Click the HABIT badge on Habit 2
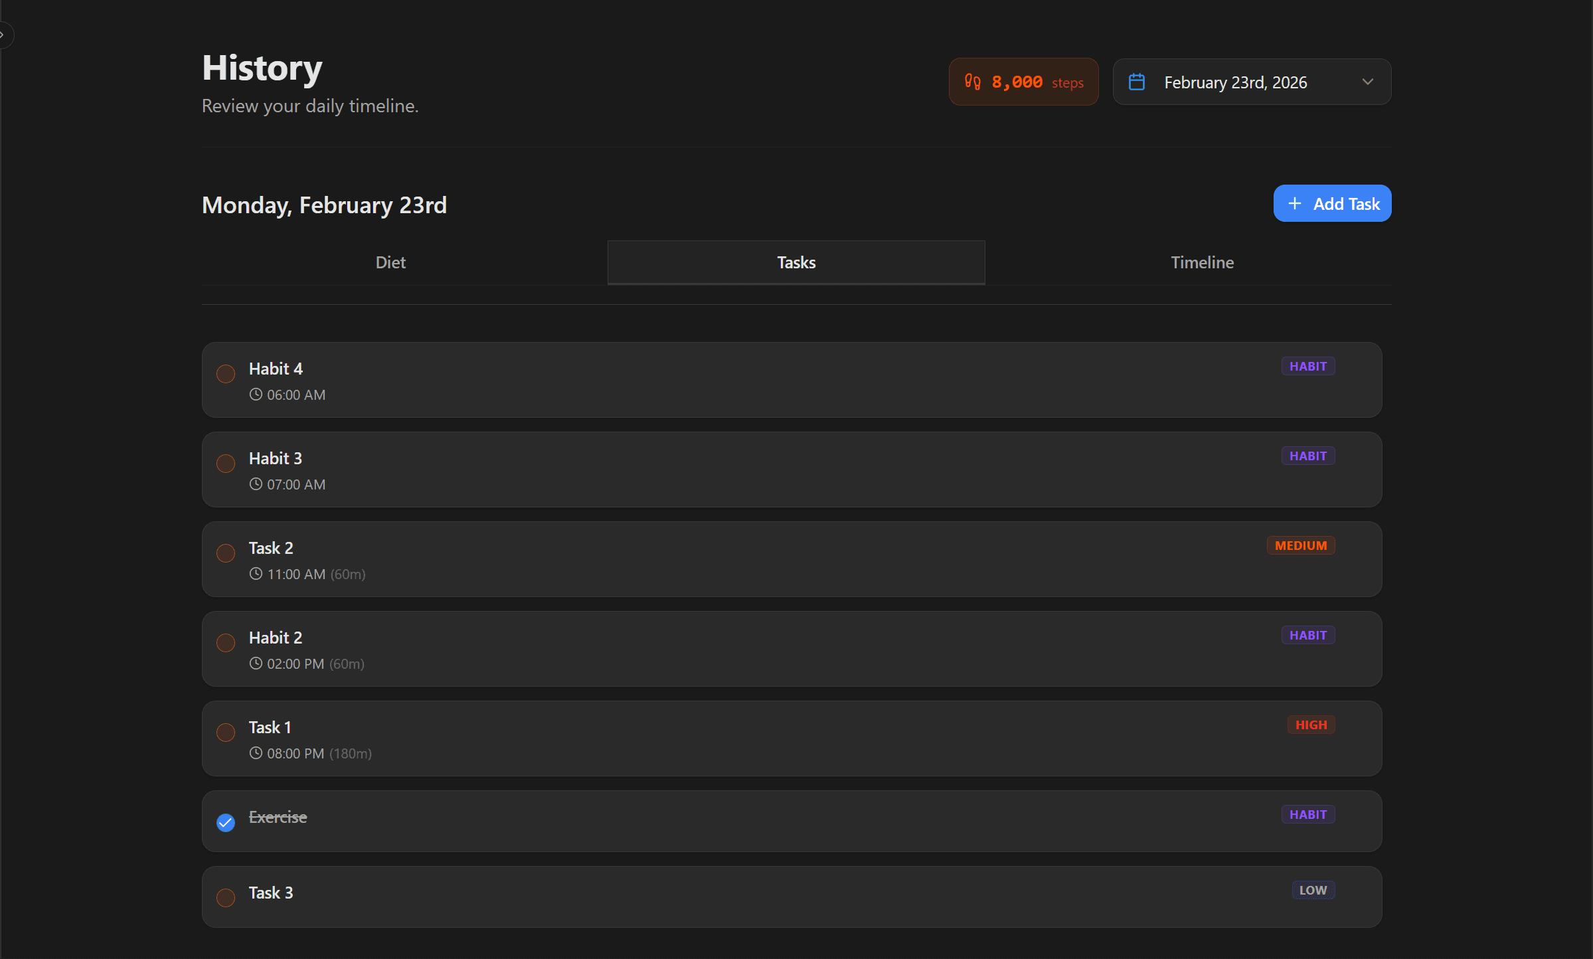1593x959 pixels. coord(1307,634)
